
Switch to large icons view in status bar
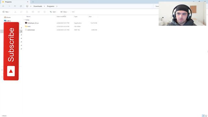click(206, 116)
